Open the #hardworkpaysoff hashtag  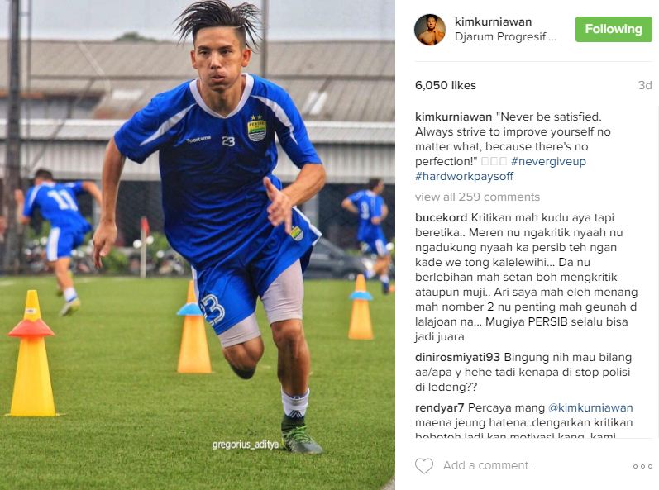pyautogui.click(x=464, y=176)
